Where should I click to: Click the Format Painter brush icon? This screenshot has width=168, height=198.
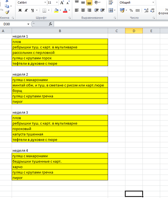point(7,12)
